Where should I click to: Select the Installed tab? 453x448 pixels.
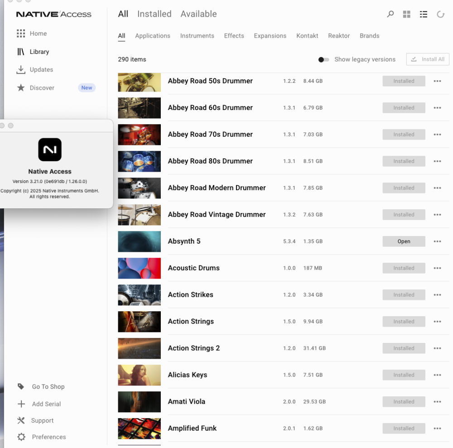(x=154, y=14)
